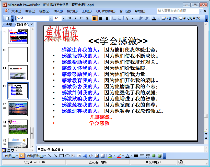The width and height of the screenshot is (210, 167).
Task: Insert a 新幻灯片(N) new slide
Action: 190,18
